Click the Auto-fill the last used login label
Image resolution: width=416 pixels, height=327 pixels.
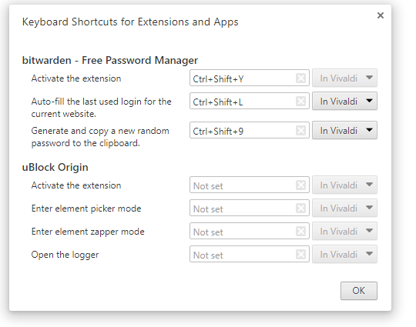point(101,108)
